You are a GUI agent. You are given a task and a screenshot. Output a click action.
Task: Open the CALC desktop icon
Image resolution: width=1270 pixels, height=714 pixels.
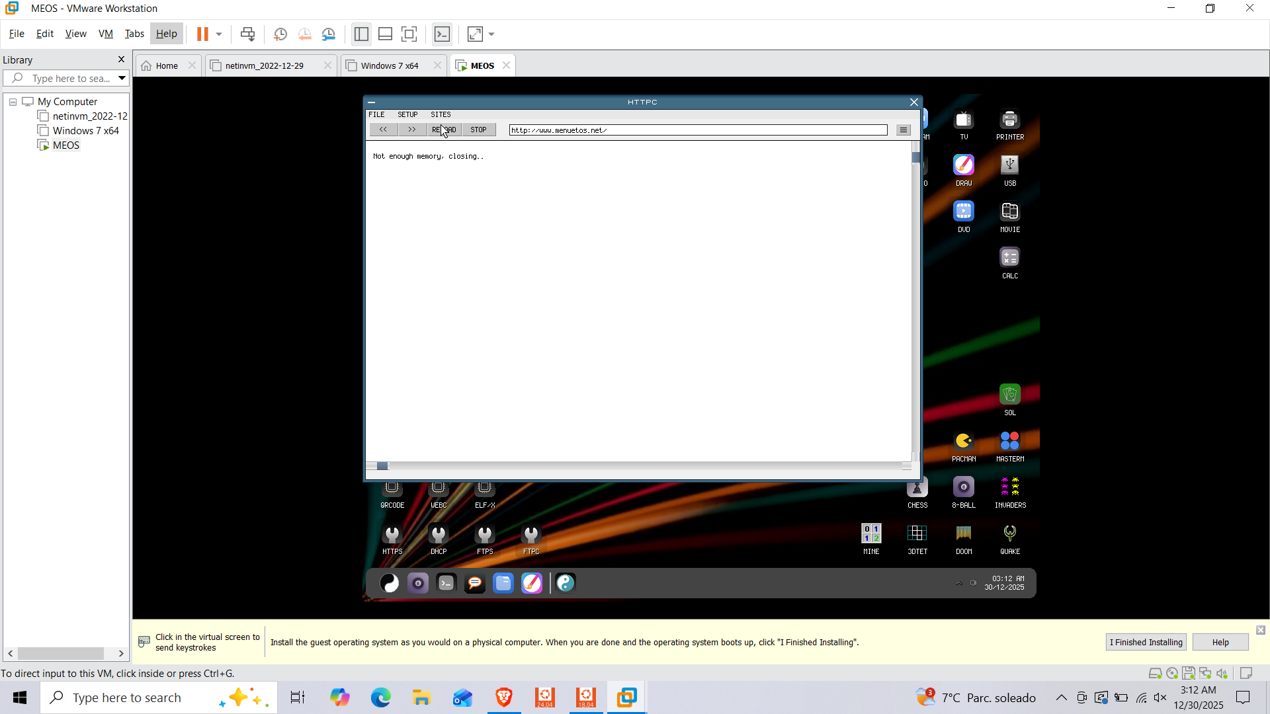(x=1009, y=258)
